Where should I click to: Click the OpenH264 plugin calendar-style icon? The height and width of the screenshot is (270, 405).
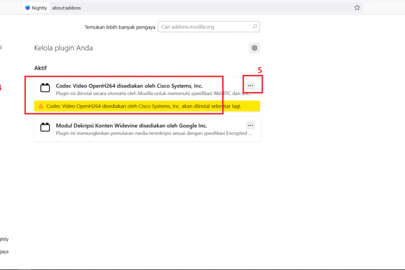click(x=45, y=88)
